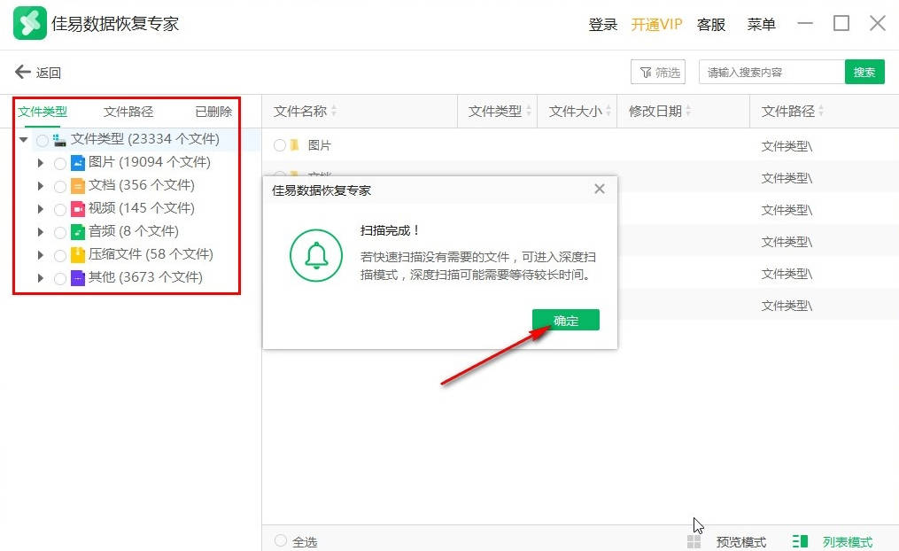This screenshot has height=551, width=899.
Task: Click the 图片 folder icon in file list
Action: point(295,145)
